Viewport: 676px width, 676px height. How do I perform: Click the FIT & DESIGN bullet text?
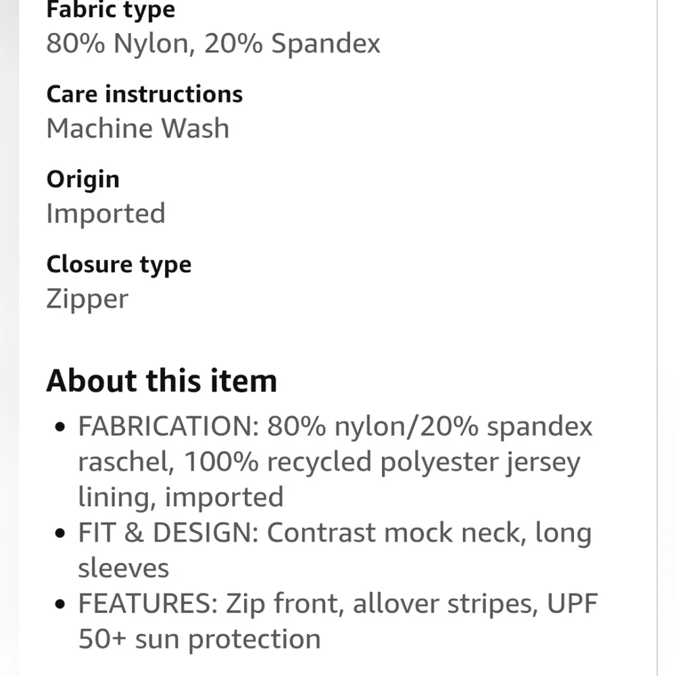click(335, 550)
